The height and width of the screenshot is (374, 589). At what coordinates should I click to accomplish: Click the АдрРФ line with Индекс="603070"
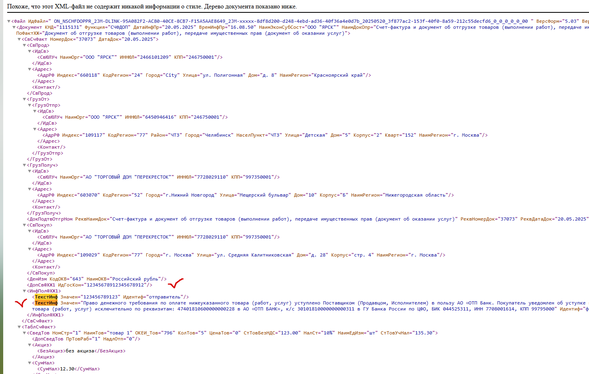246,195
